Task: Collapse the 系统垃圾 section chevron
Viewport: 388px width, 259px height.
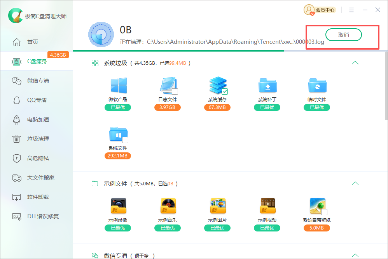Action: pos(355,62)
